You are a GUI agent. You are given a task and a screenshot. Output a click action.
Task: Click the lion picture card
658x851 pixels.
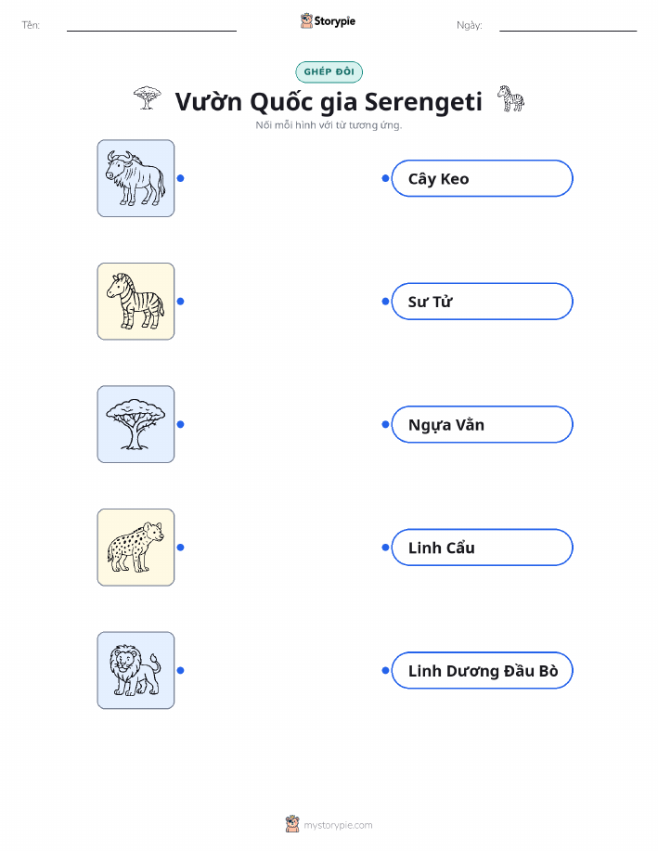(135, 670)
